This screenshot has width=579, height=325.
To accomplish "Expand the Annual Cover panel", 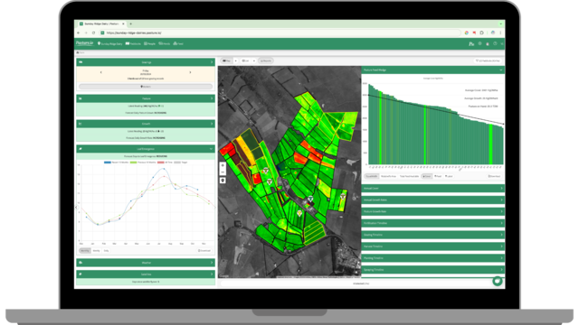I will pyautogui.click(x=432, y=189).
